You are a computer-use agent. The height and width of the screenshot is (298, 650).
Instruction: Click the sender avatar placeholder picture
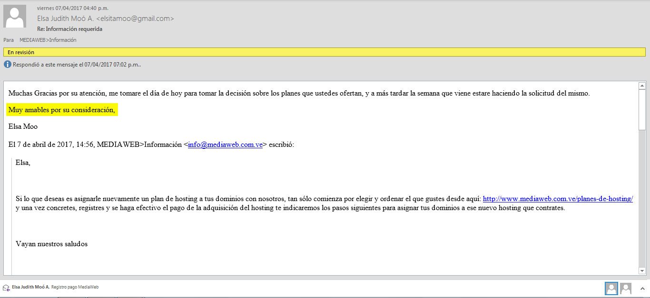click(15, 16)
